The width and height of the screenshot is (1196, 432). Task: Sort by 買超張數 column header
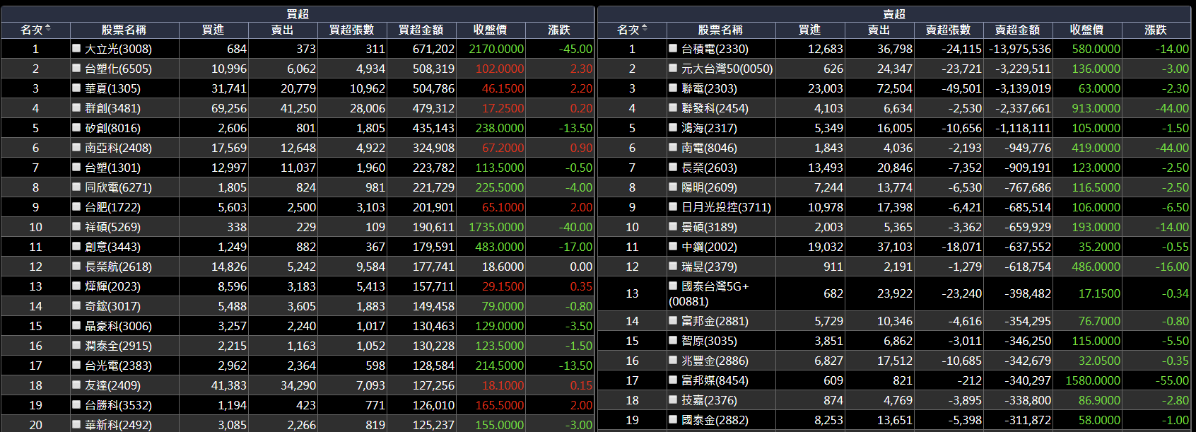pos(352,30)
